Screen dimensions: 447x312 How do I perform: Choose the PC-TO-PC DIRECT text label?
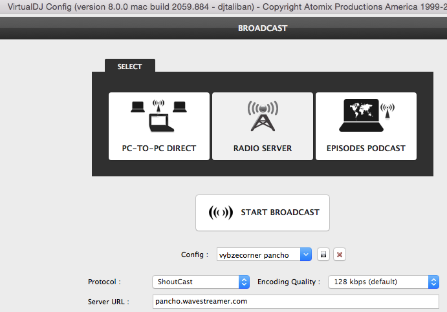click(158, 149)
